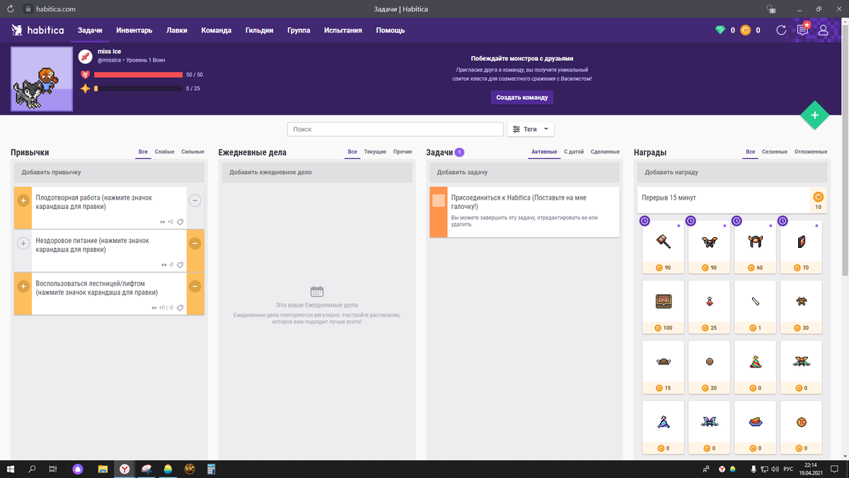
Task: Click the Добавить ежедневное дело field
Action: 317,172
